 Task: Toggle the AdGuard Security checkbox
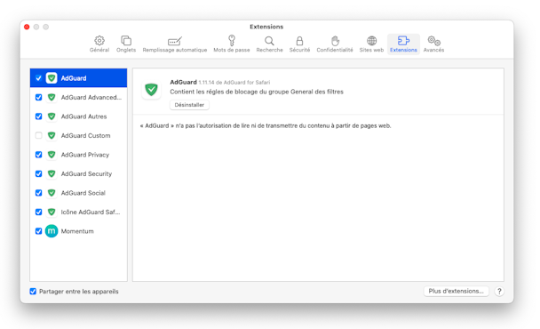pyautogui.click(x=38, y=173)
